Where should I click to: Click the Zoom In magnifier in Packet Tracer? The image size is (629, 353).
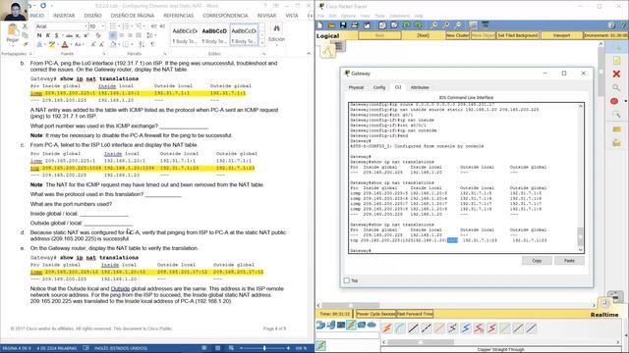point(434,25)
